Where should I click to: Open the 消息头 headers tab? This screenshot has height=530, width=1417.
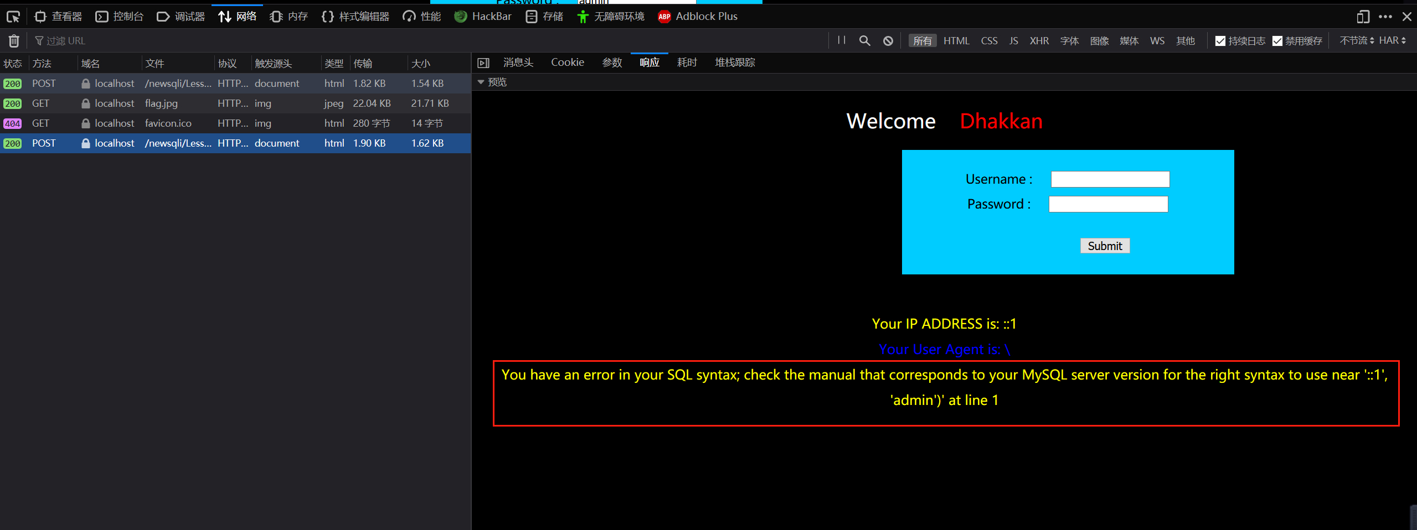coord(518,63)
